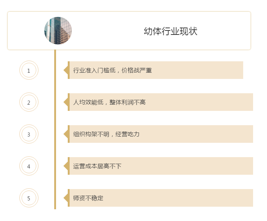Click arrow pointer beside 运营成本居高不下 banner
The width and height of the screenshot is (267, 221).
[66, 166]
